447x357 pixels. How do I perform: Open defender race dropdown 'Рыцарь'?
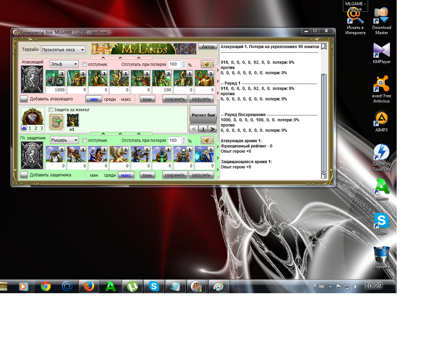click(64, 140)
